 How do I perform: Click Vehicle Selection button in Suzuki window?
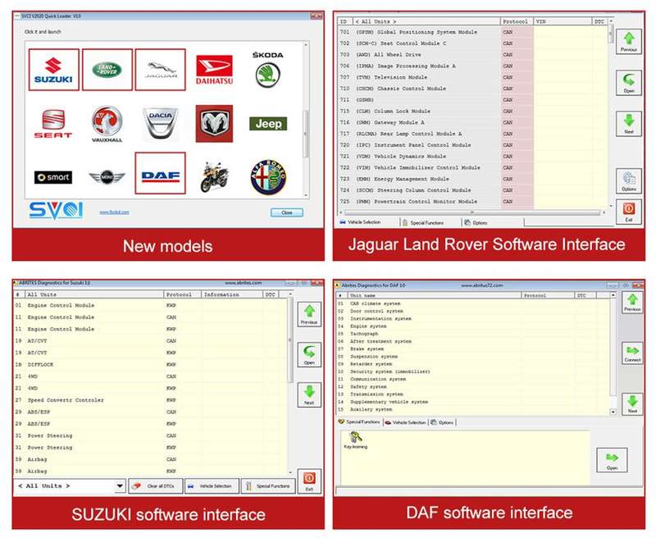(212, 486)
